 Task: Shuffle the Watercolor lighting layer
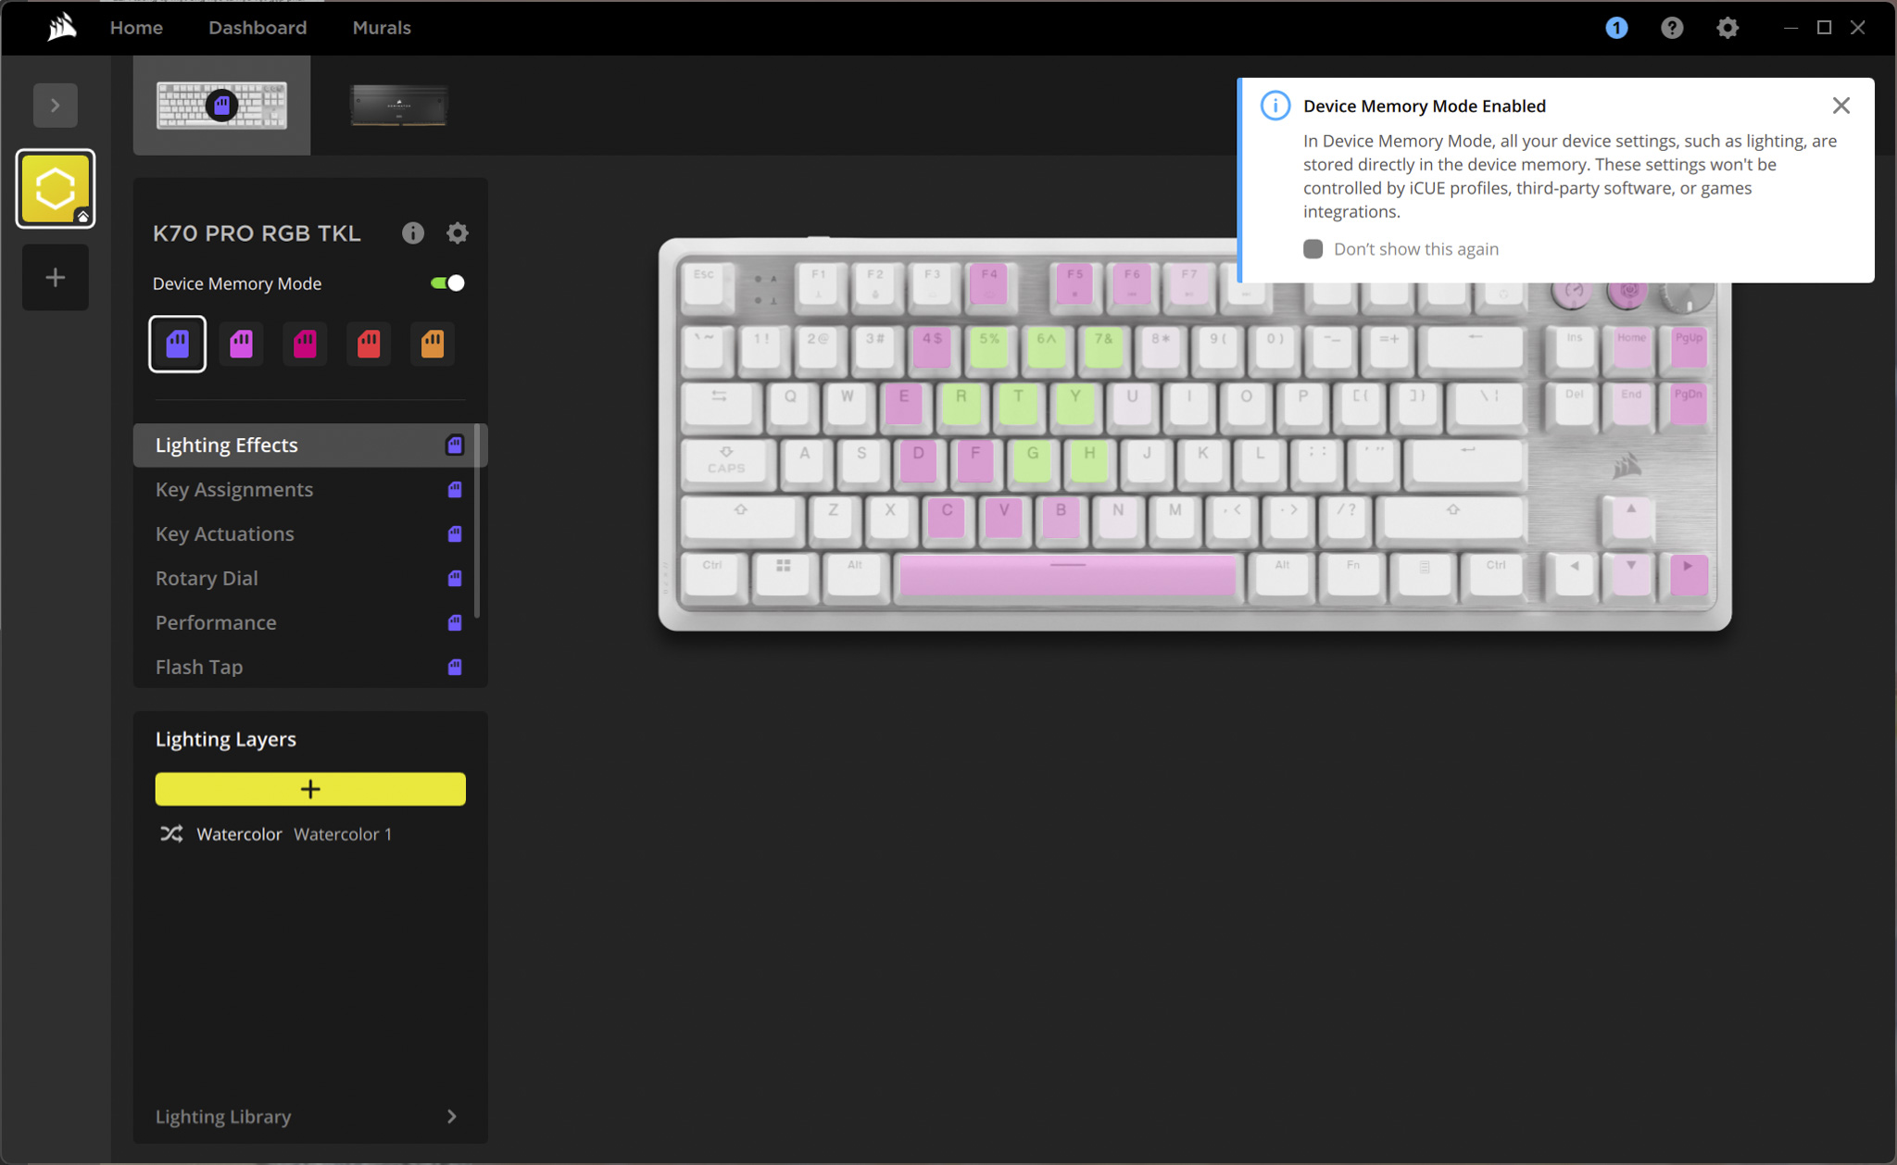171,833
